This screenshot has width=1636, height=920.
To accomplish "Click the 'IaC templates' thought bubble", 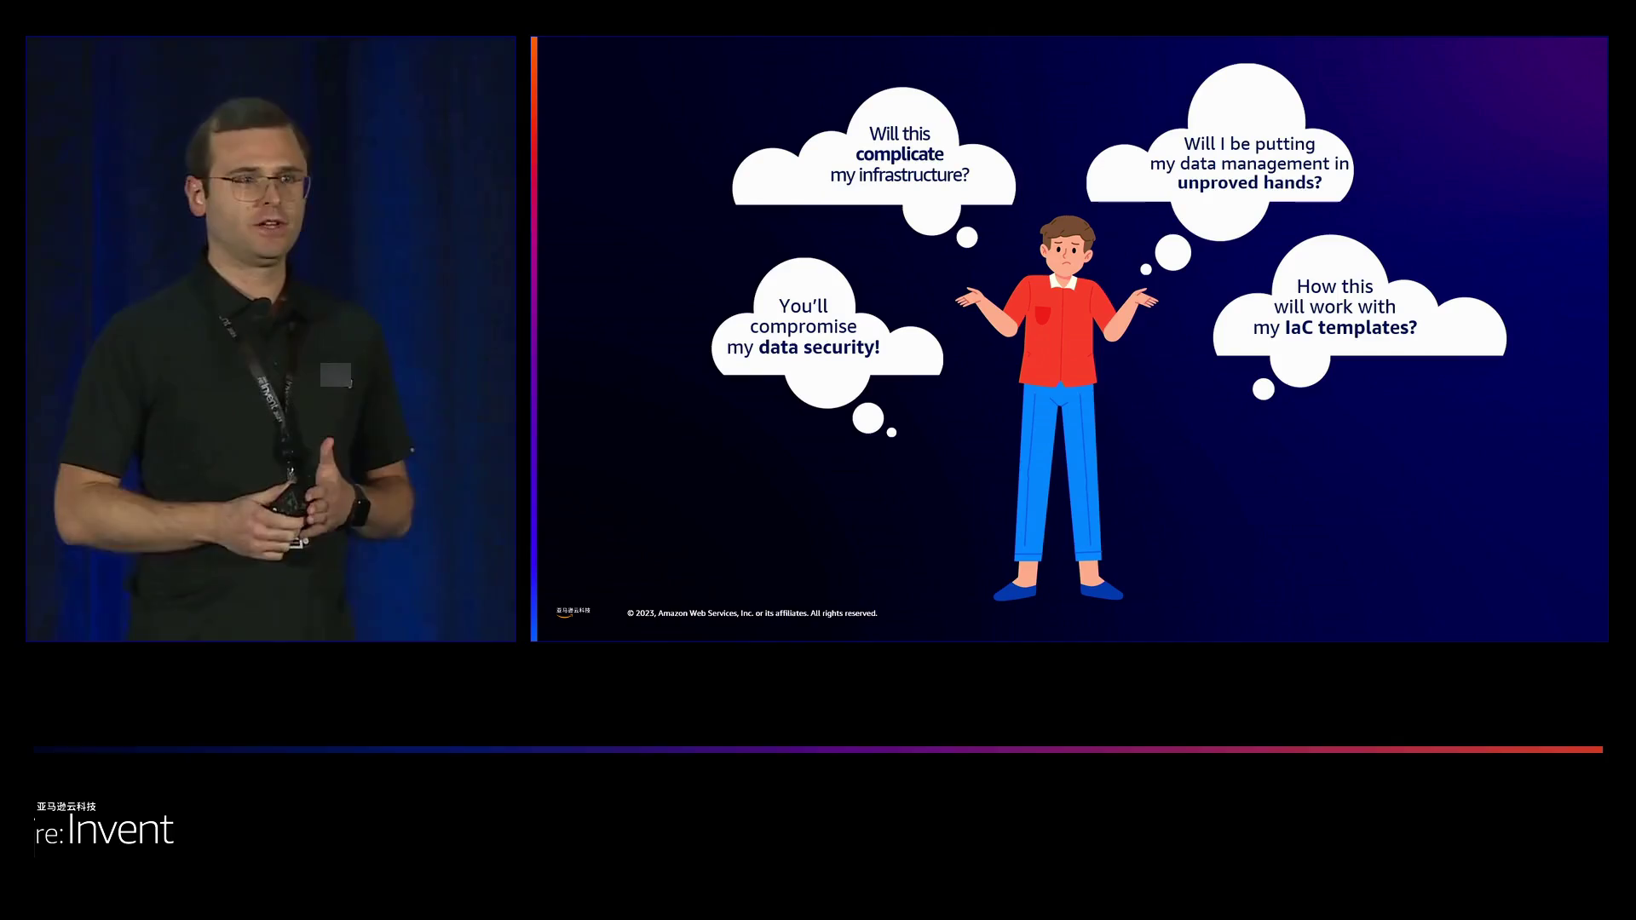I will click(1334, 308).
